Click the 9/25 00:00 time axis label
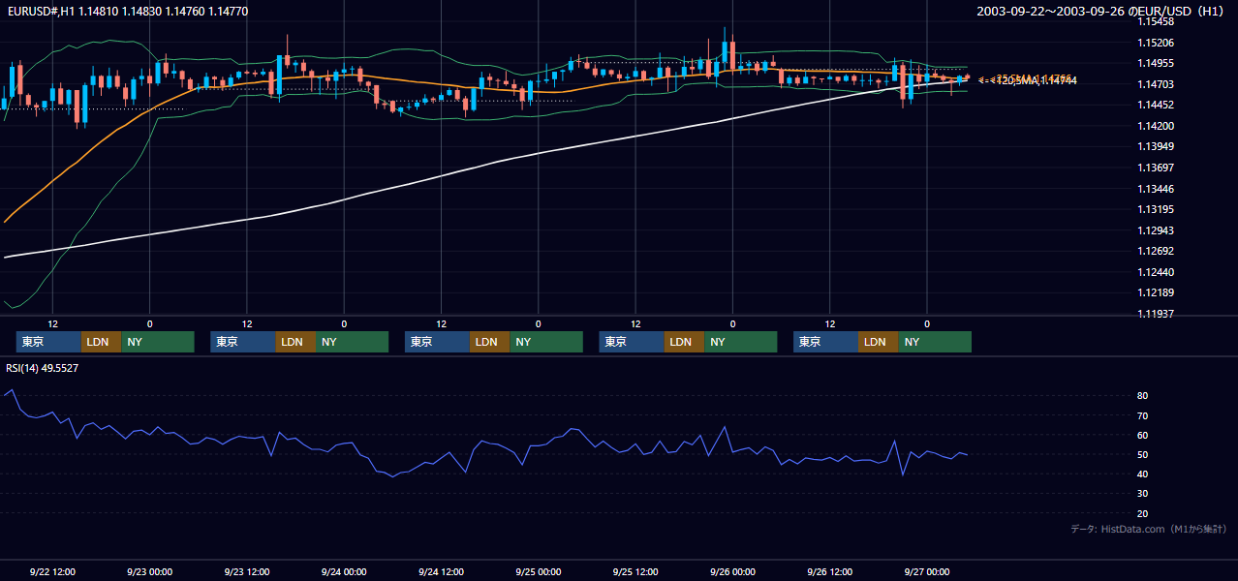Image resolution: width=1238 pixels, height=581 pixels. (539, 572)
